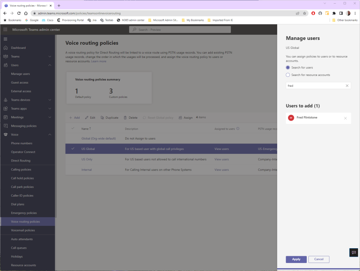Click Duplicate in the policies toolbar

click(110, 118)
